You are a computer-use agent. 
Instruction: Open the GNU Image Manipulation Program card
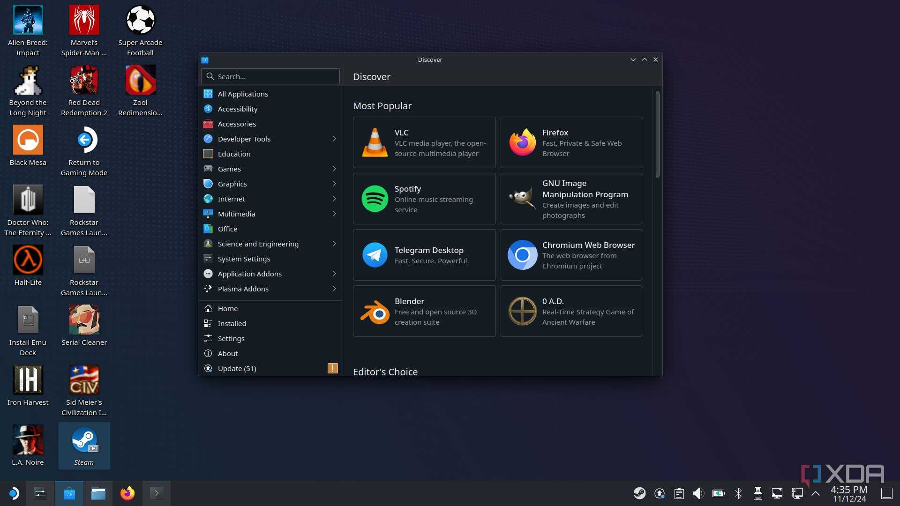click(571, 199)
